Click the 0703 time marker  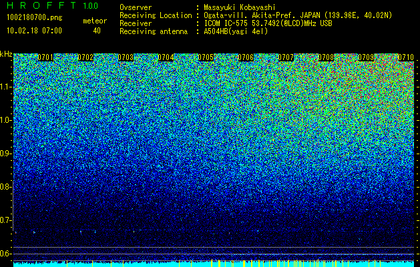126,57
